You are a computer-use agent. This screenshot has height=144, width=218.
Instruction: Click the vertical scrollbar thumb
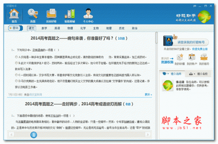pyautogui.click(x=156, y=38)
